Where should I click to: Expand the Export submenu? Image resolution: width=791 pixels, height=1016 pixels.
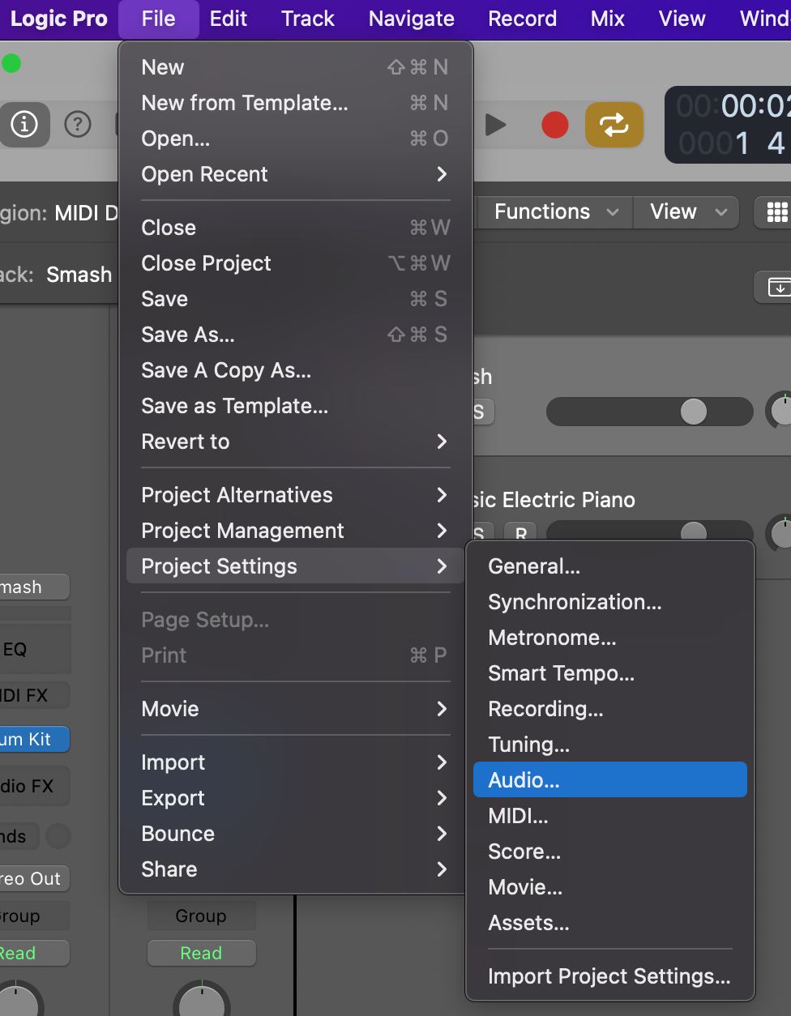pos(295,797)
